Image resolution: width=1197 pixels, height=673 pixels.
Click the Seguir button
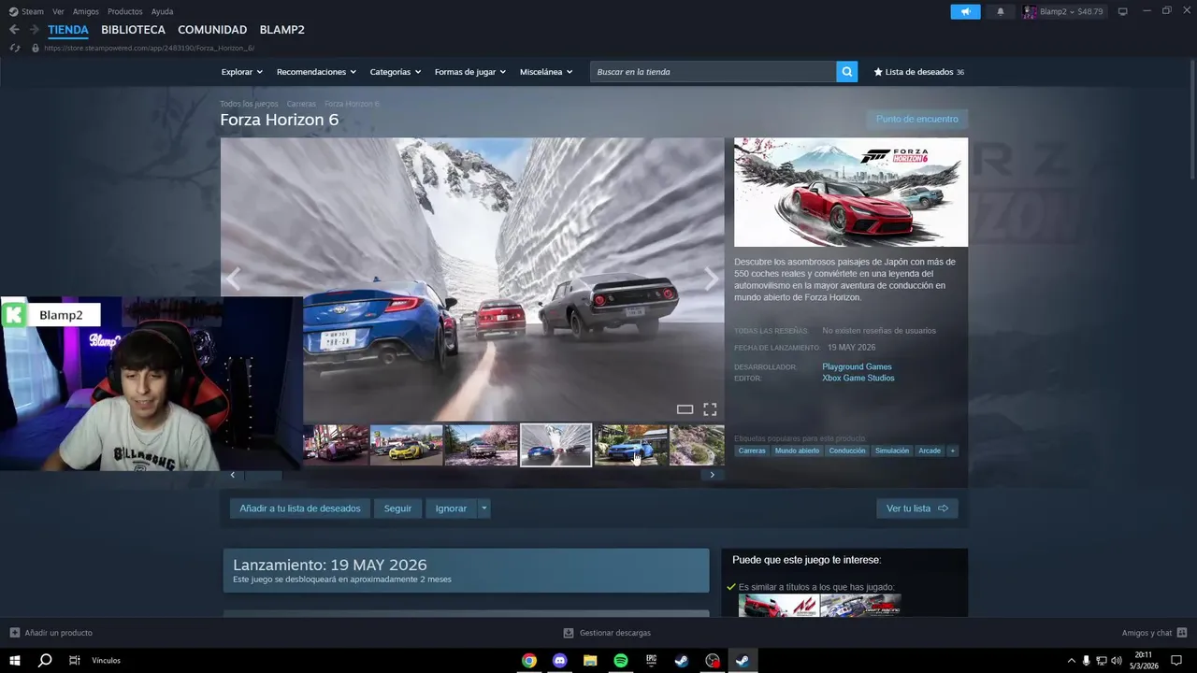[397, 508]
